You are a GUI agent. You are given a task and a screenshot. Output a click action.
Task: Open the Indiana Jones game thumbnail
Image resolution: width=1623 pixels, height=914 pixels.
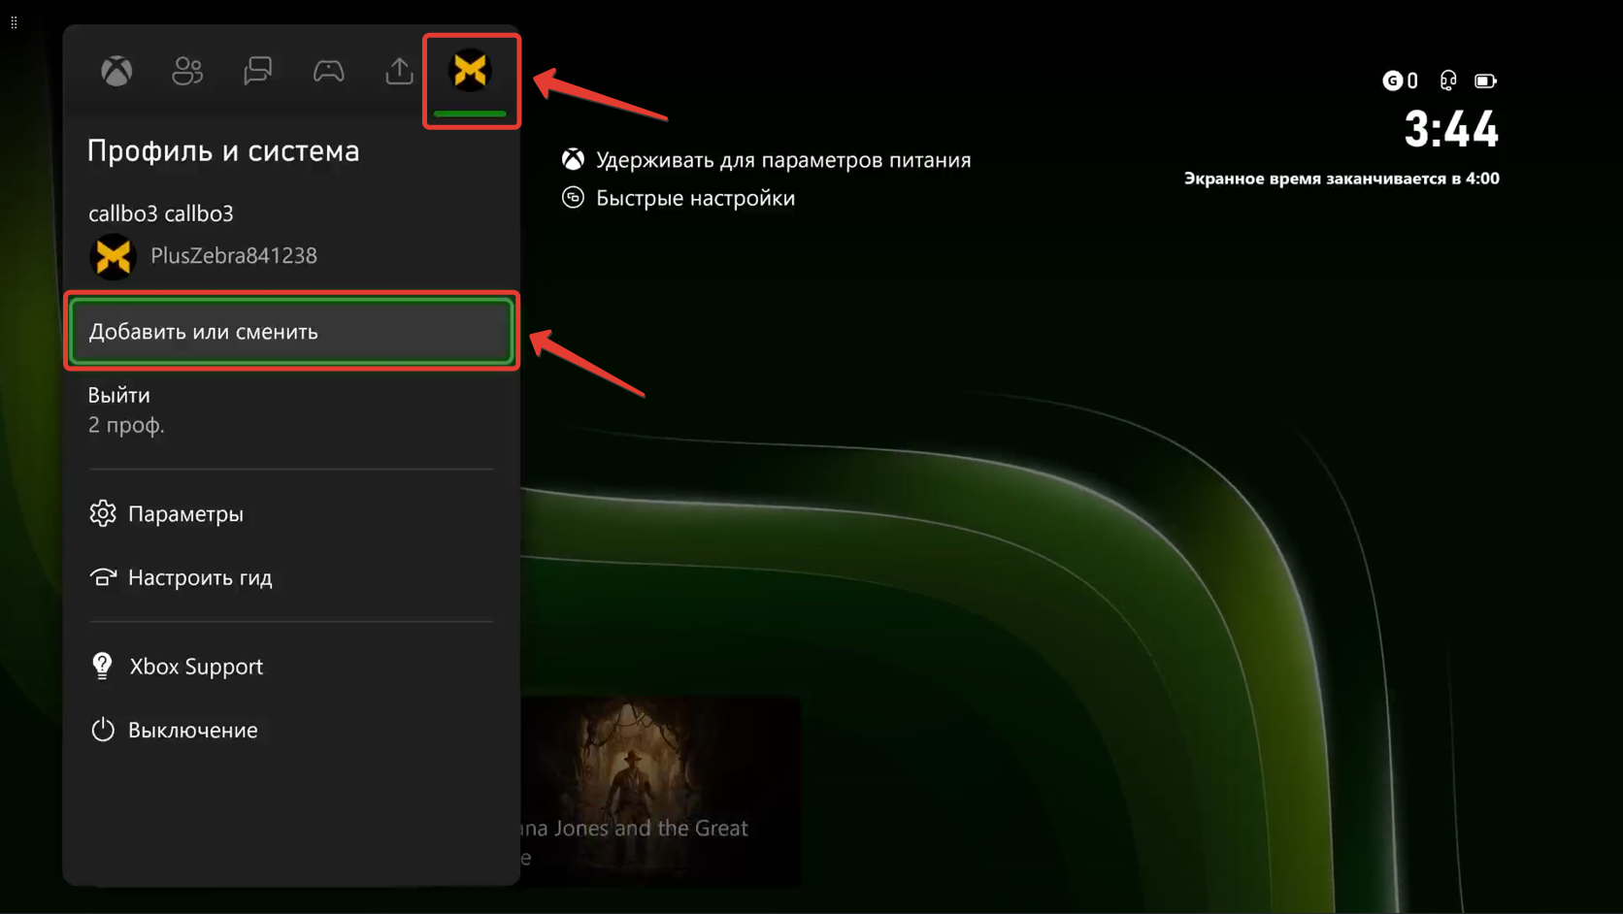point(661,790)
